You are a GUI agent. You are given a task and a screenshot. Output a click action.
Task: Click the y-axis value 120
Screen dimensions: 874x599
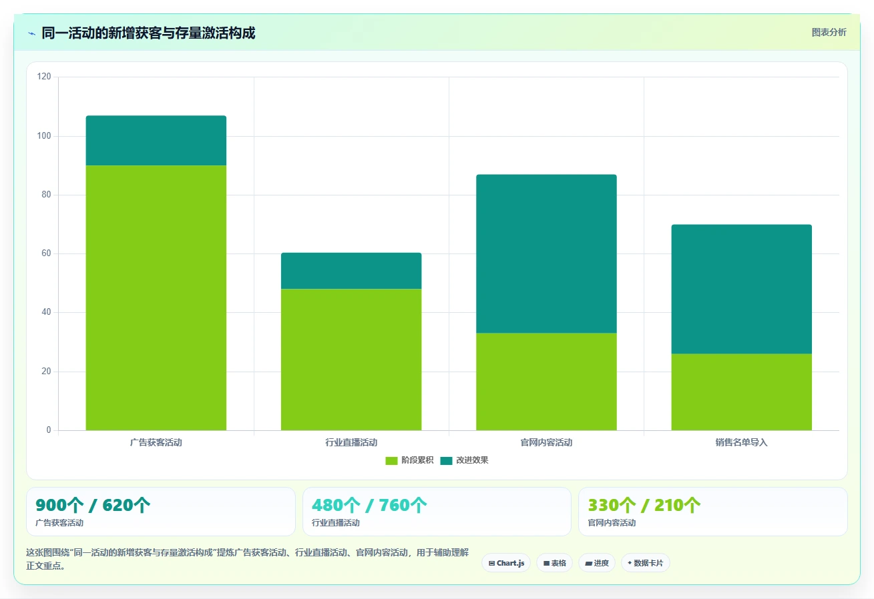click(44, 77)
